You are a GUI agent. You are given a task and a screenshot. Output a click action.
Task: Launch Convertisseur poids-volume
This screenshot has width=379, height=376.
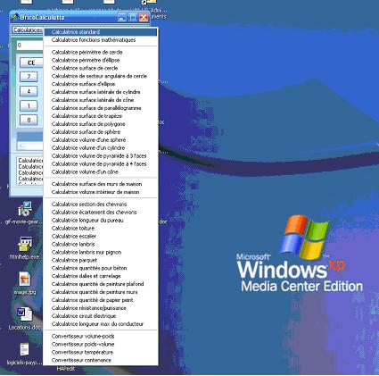[x=101, y=345]
